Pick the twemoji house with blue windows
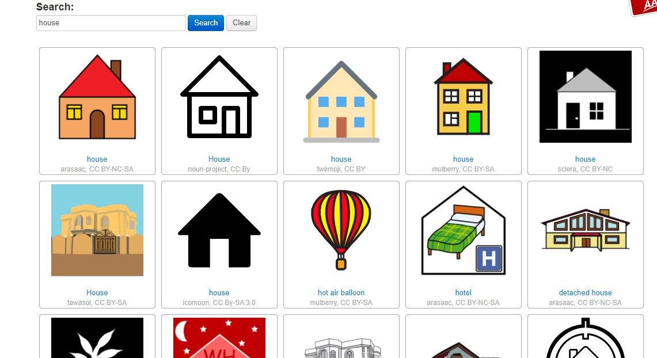657x358 pixels. (x=341, y=102)
